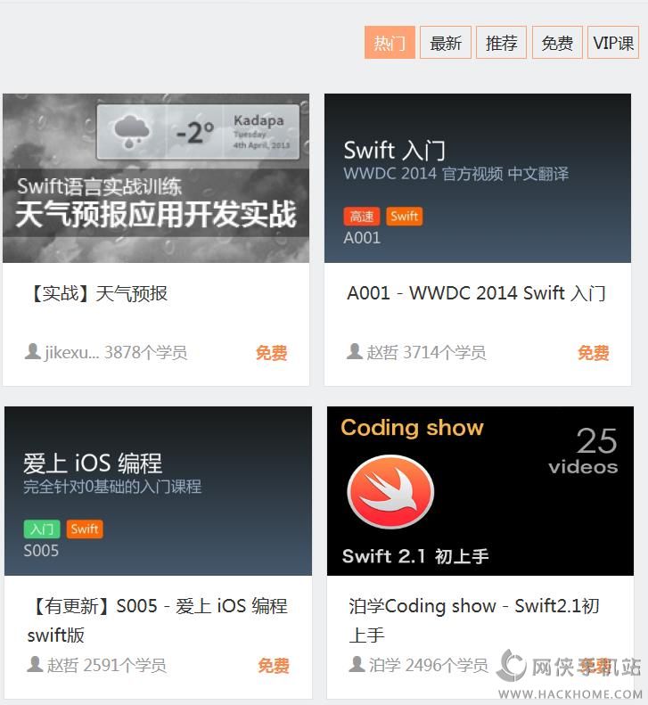Select the 热门 filter tab
The height and width of the screenshot is (705, 648).
(390, 43)
